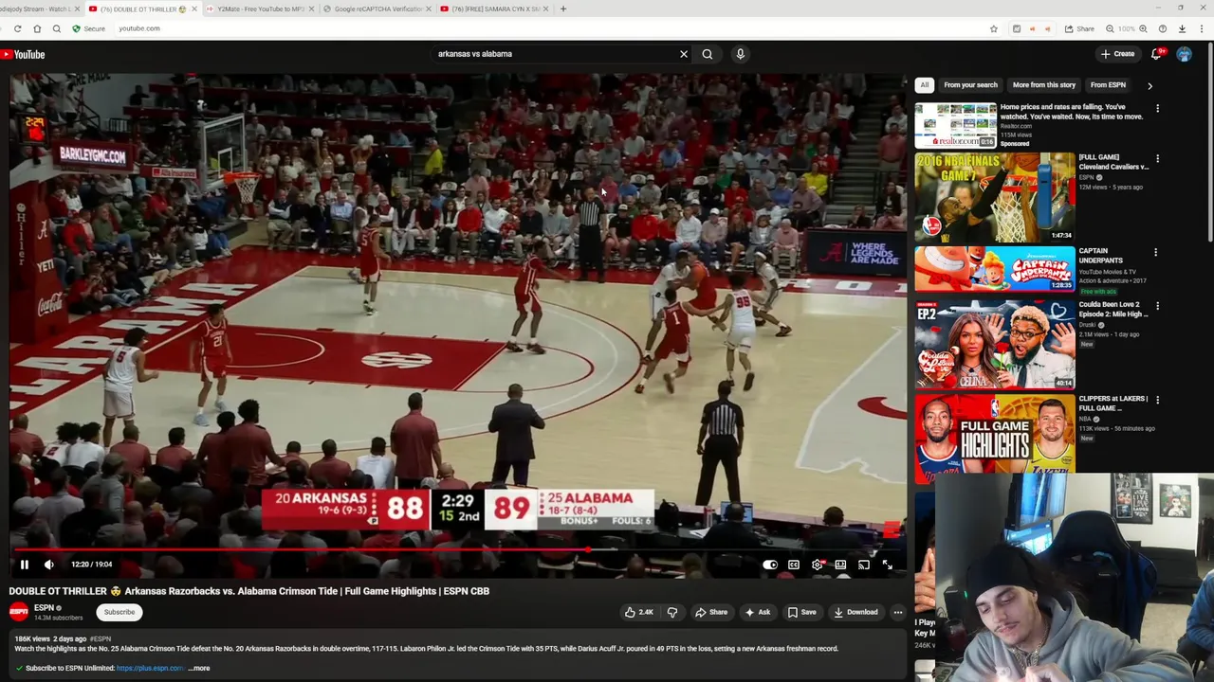Open the player settings gear

point(818,565)
